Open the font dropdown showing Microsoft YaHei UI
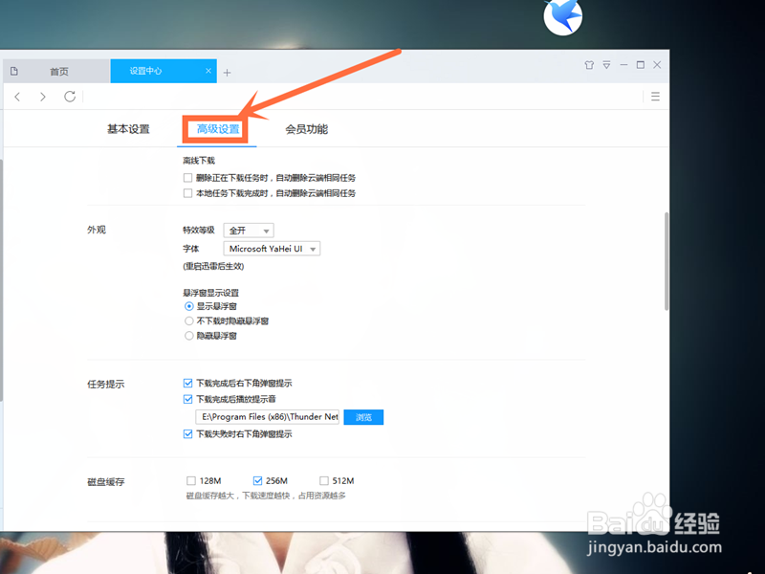 [x=271, y=248]
